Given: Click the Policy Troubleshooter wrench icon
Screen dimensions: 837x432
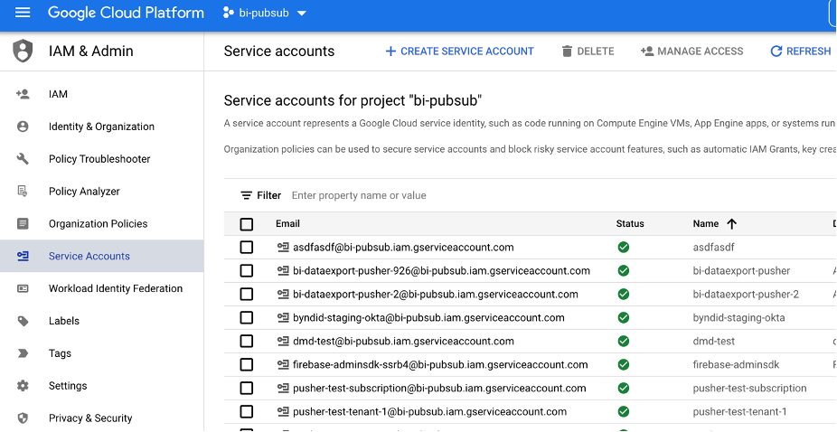Looking at the screenshot, I should point(23,159).
